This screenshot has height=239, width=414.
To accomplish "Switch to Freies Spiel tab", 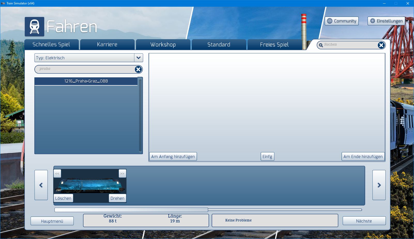I will [x=274, y=45].
